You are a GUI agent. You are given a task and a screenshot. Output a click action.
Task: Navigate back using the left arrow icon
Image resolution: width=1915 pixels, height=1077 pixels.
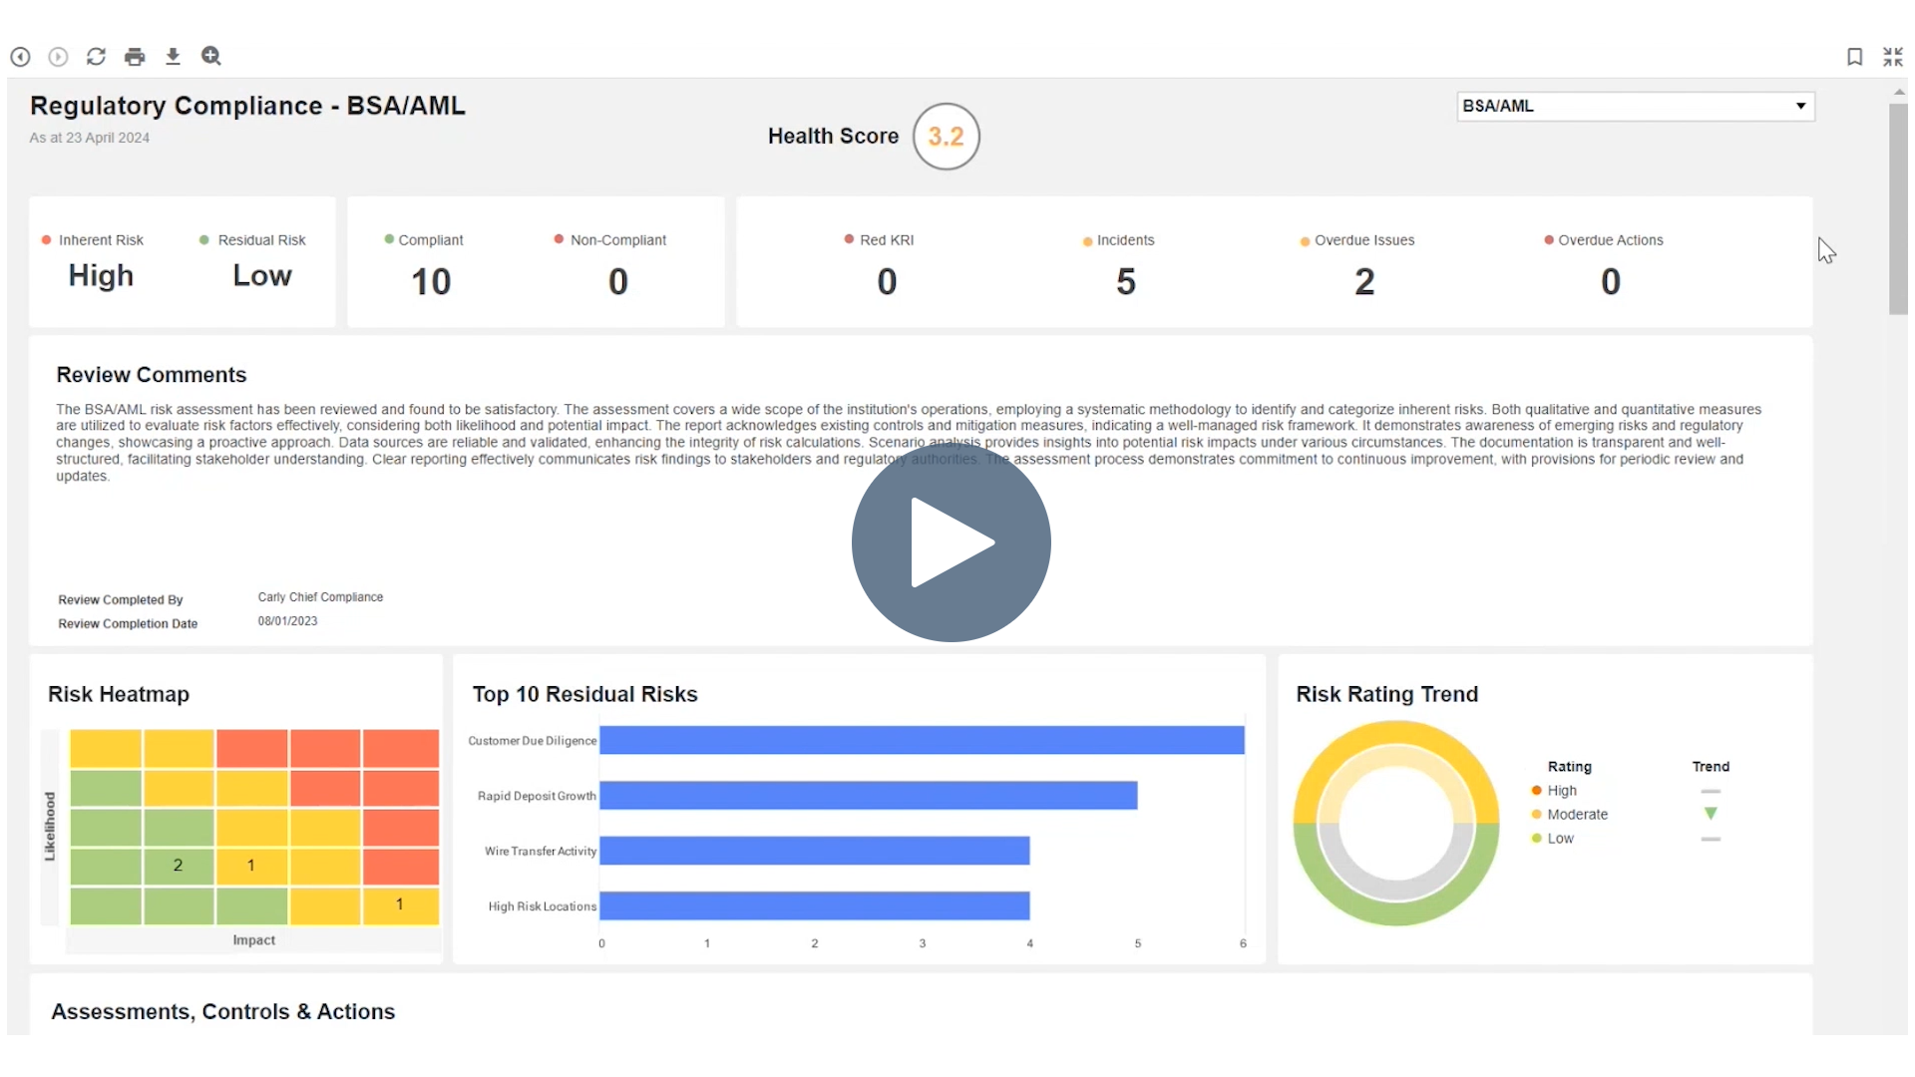[20, 57]
